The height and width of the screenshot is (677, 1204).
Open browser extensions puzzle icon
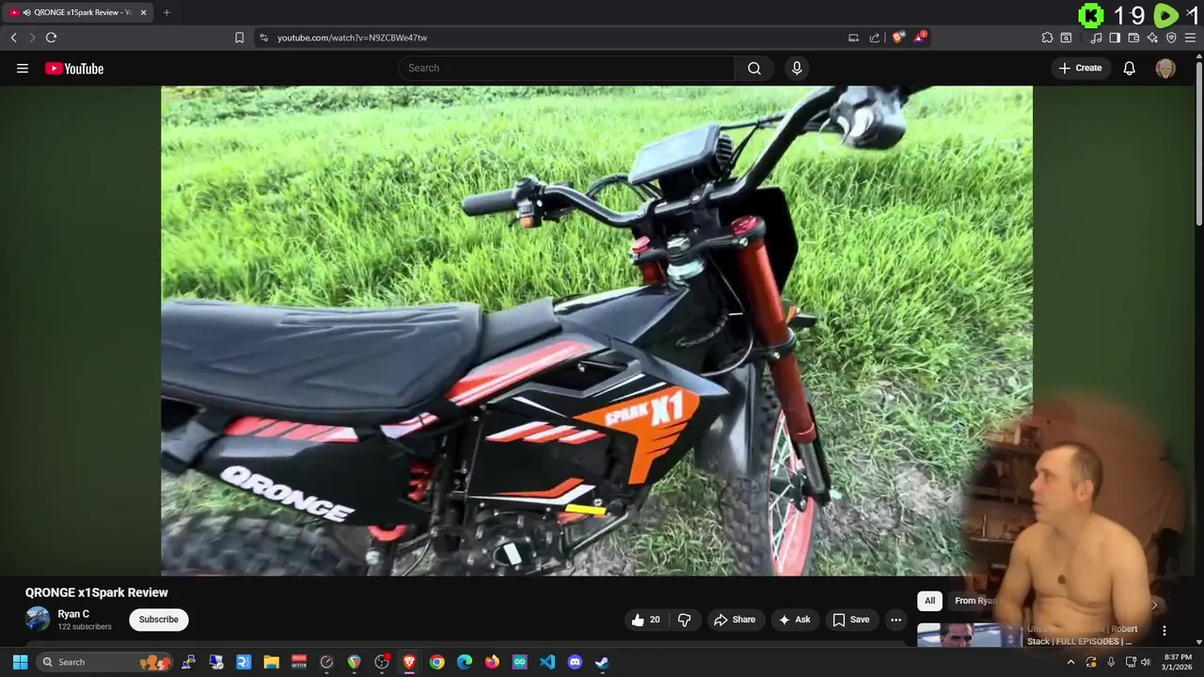[1047, 38]
